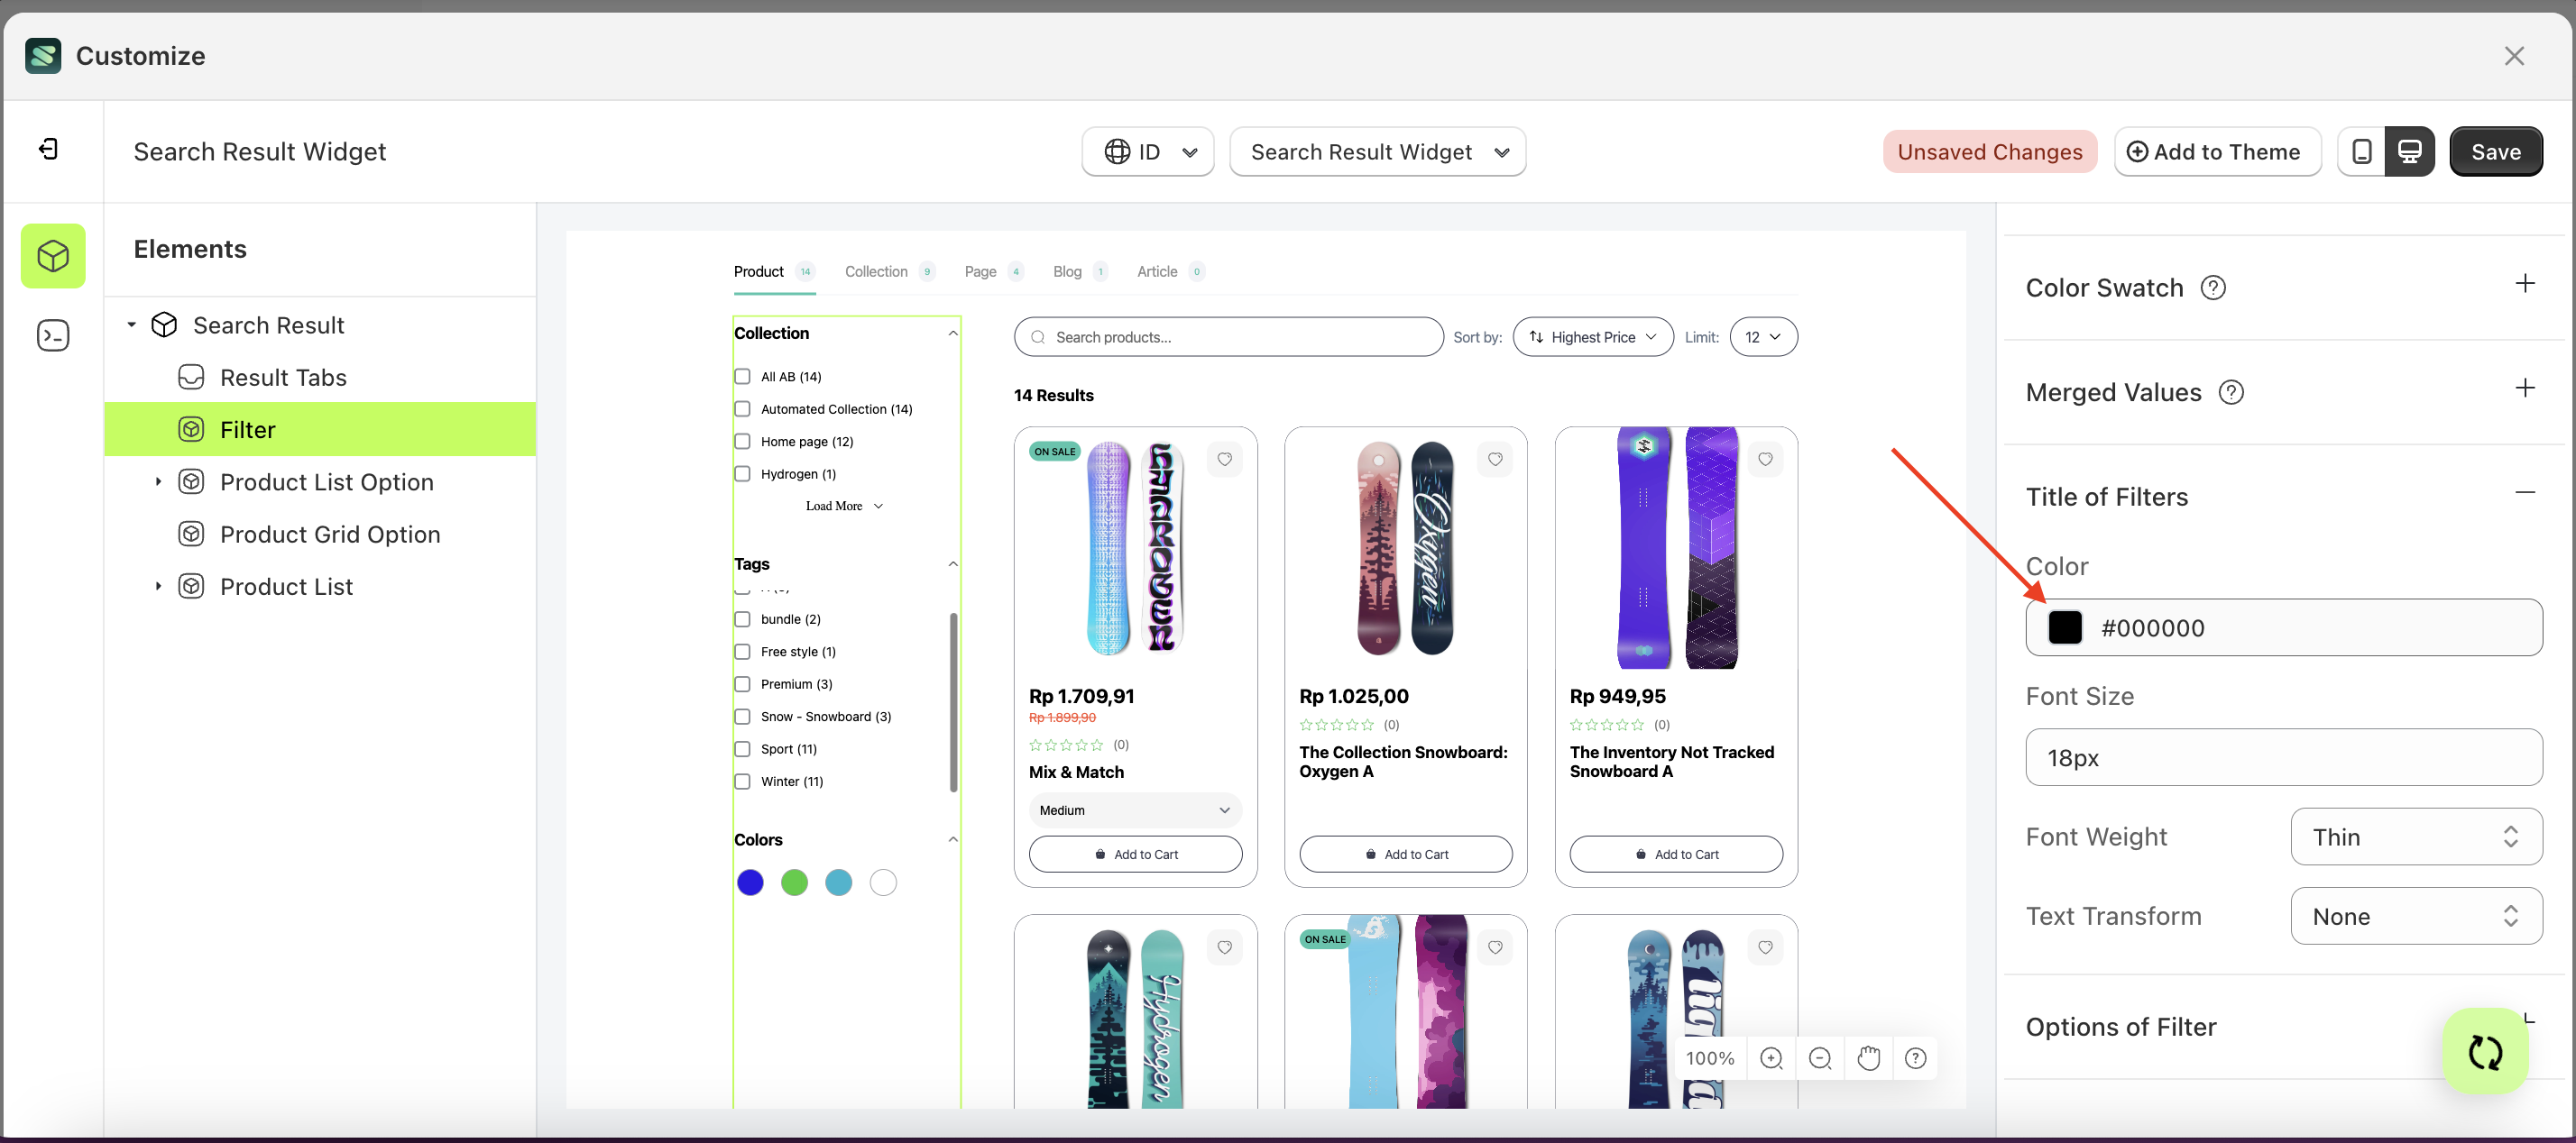The width and height of the screenshot is (2576, 1143).
Task: Switch to the Collection results tab
Action: point(876,270)
